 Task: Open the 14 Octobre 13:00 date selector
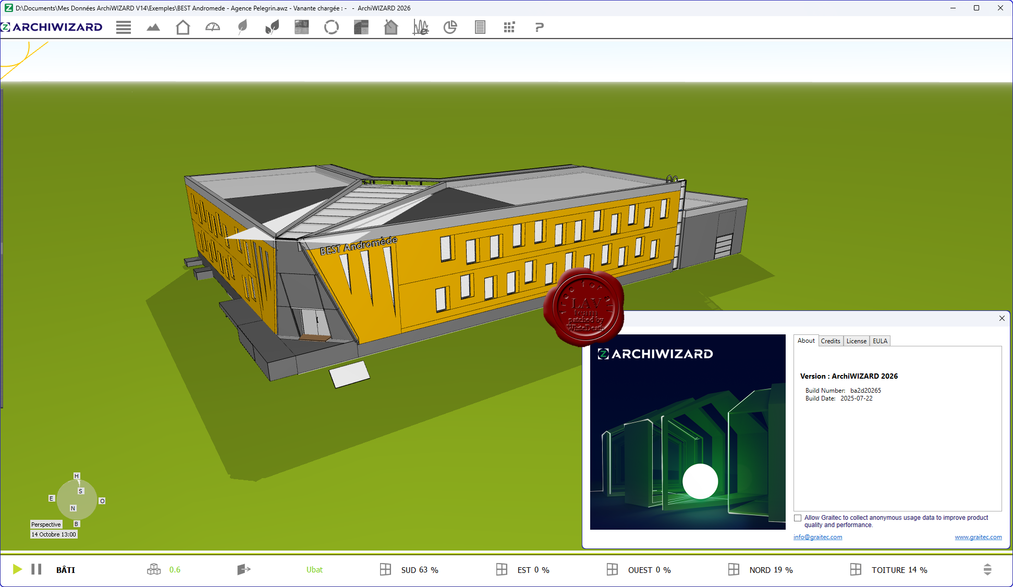click(x=54, y=534)
